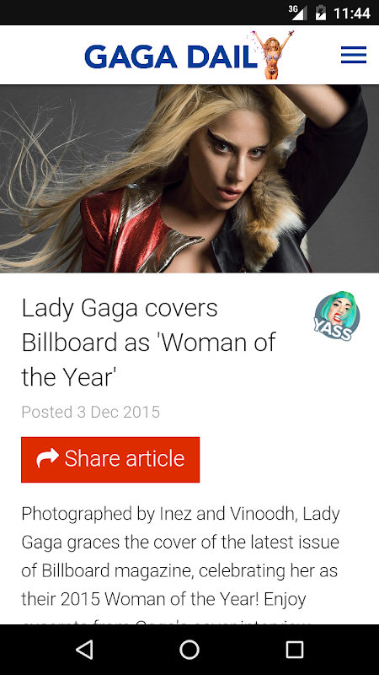Screen dimensions: 379x675
Task: Click the curved share arrow icon
Action: (x=47, y=458)
